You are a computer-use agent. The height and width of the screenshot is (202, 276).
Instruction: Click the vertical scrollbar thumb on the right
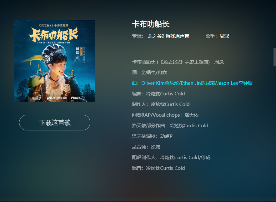tap(274, 57)
